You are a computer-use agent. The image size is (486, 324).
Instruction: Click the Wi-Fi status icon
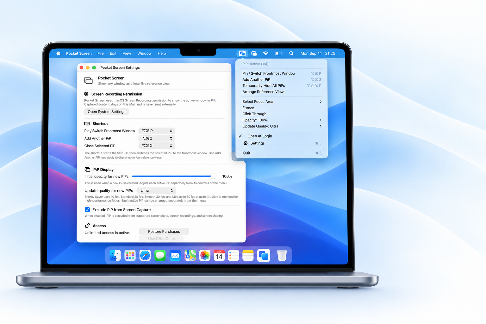tap(266, 53)
